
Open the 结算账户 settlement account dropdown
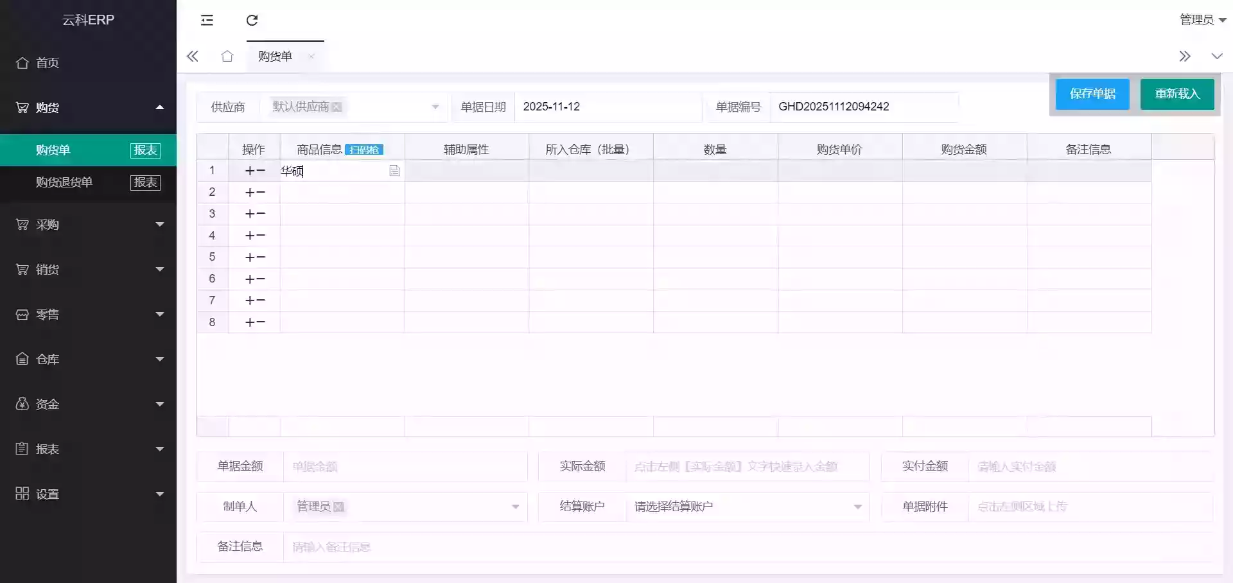857,507
